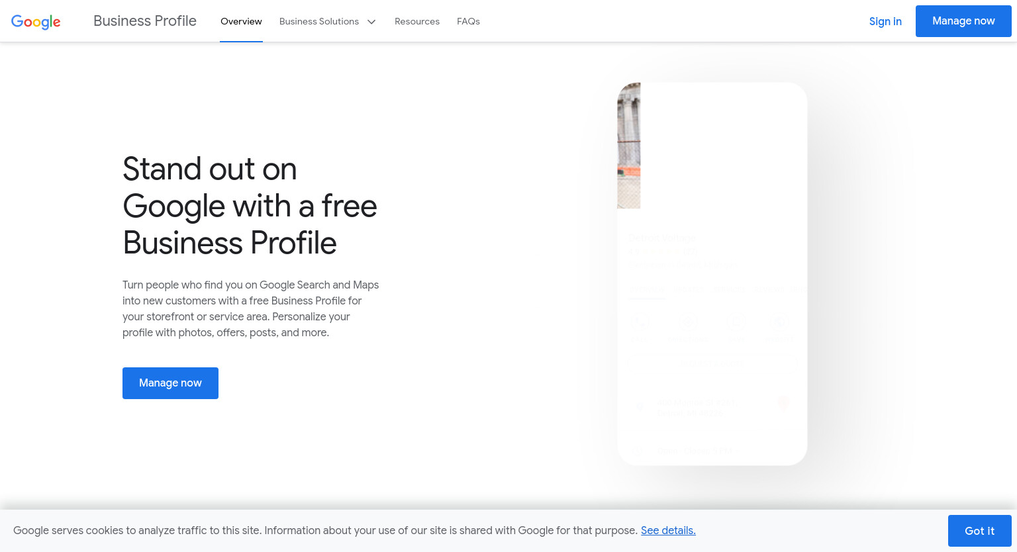Open the See details cookie link
The height and width of the screenshot is (552, 1017).
[x=668, y=530]
